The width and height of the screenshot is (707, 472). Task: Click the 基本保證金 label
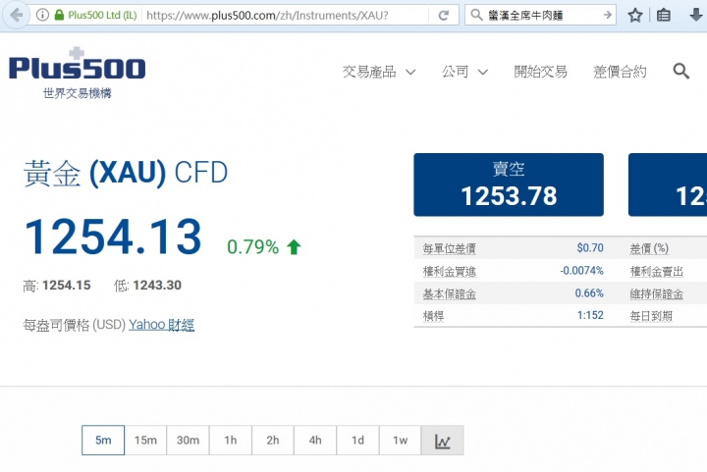coord(449,294)
